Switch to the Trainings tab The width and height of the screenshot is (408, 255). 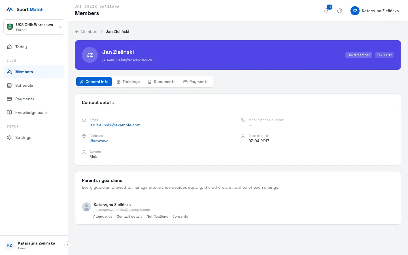[x=128, y=82]
